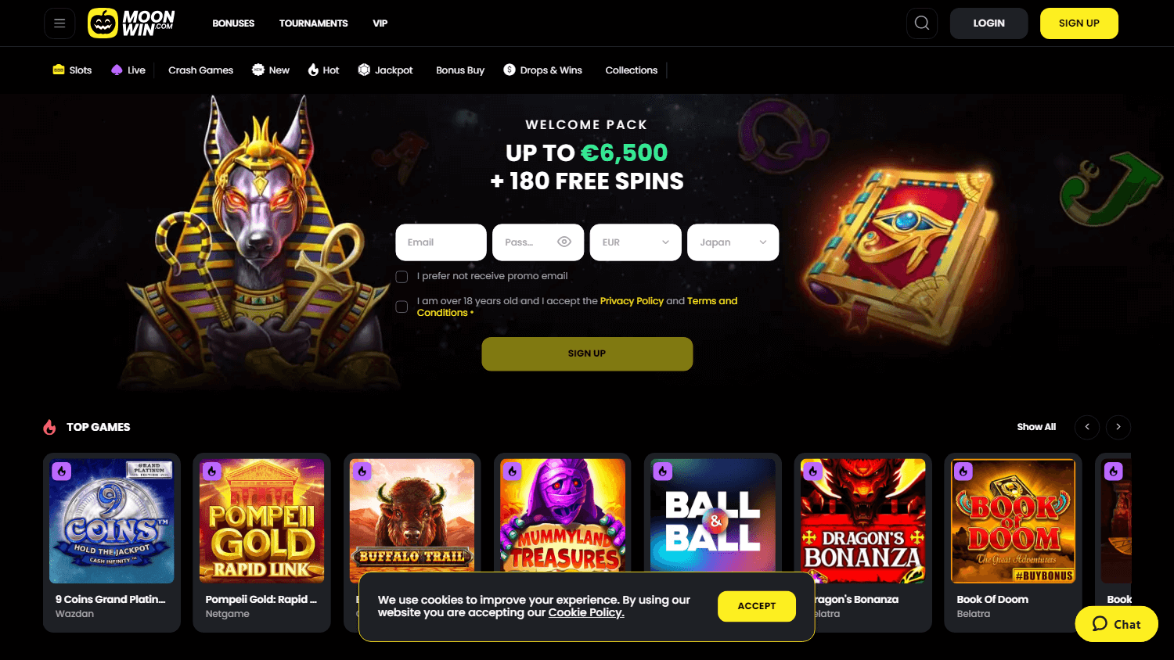The width and height of the screenshot is (1174, 660).
Task: Expand the EUR currency dropdown
Action: click(636, 242)
